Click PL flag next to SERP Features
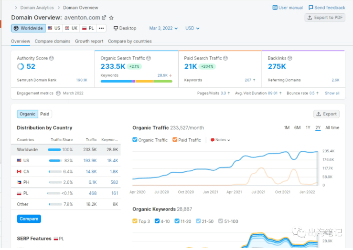The width and height of the screenshot is (353, 250). point(56,239)
